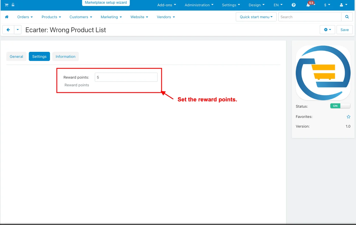
Task: Click the search magnifier button
Action: click(347, 17)
